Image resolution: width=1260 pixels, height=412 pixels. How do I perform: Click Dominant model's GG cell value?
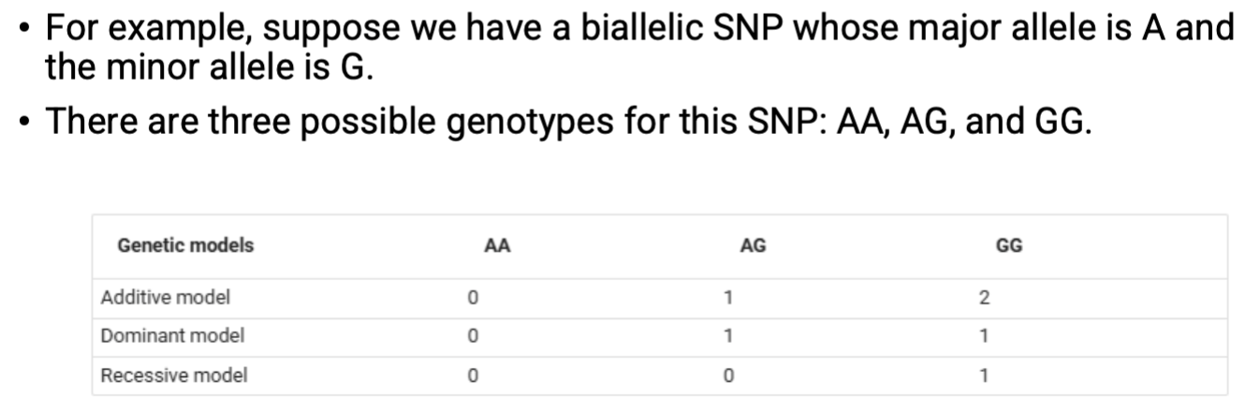click(x=984, y=336)
